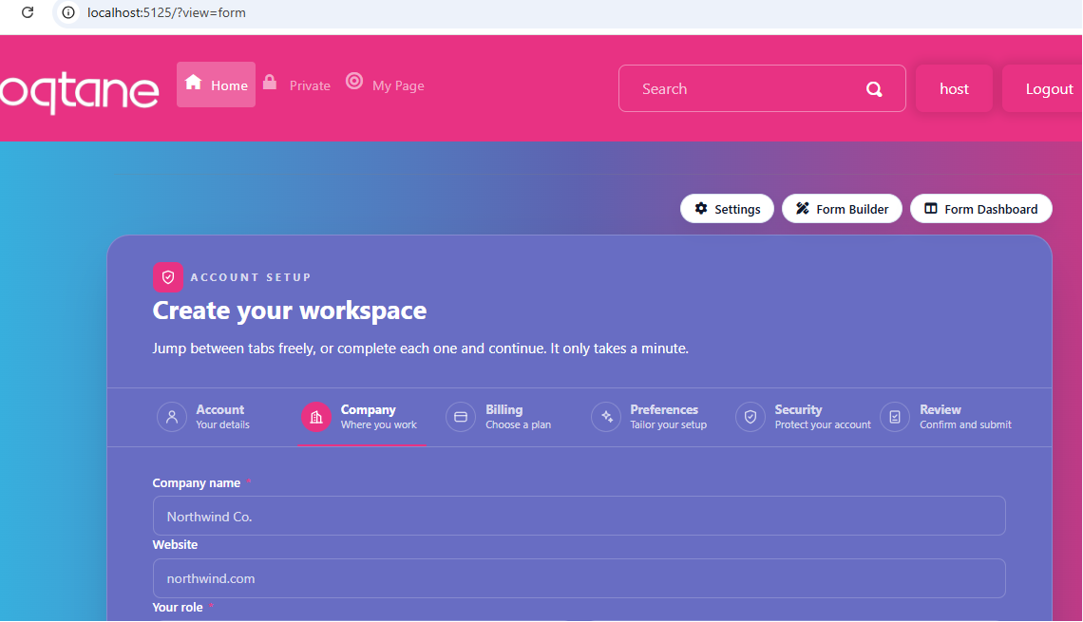
Task: Click the Private lock icon
Action: tap(270, 83)
